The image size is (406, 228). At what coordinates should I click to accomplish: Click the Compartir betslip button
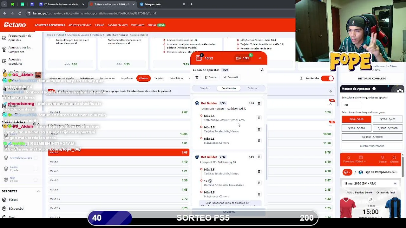[231, 77]
